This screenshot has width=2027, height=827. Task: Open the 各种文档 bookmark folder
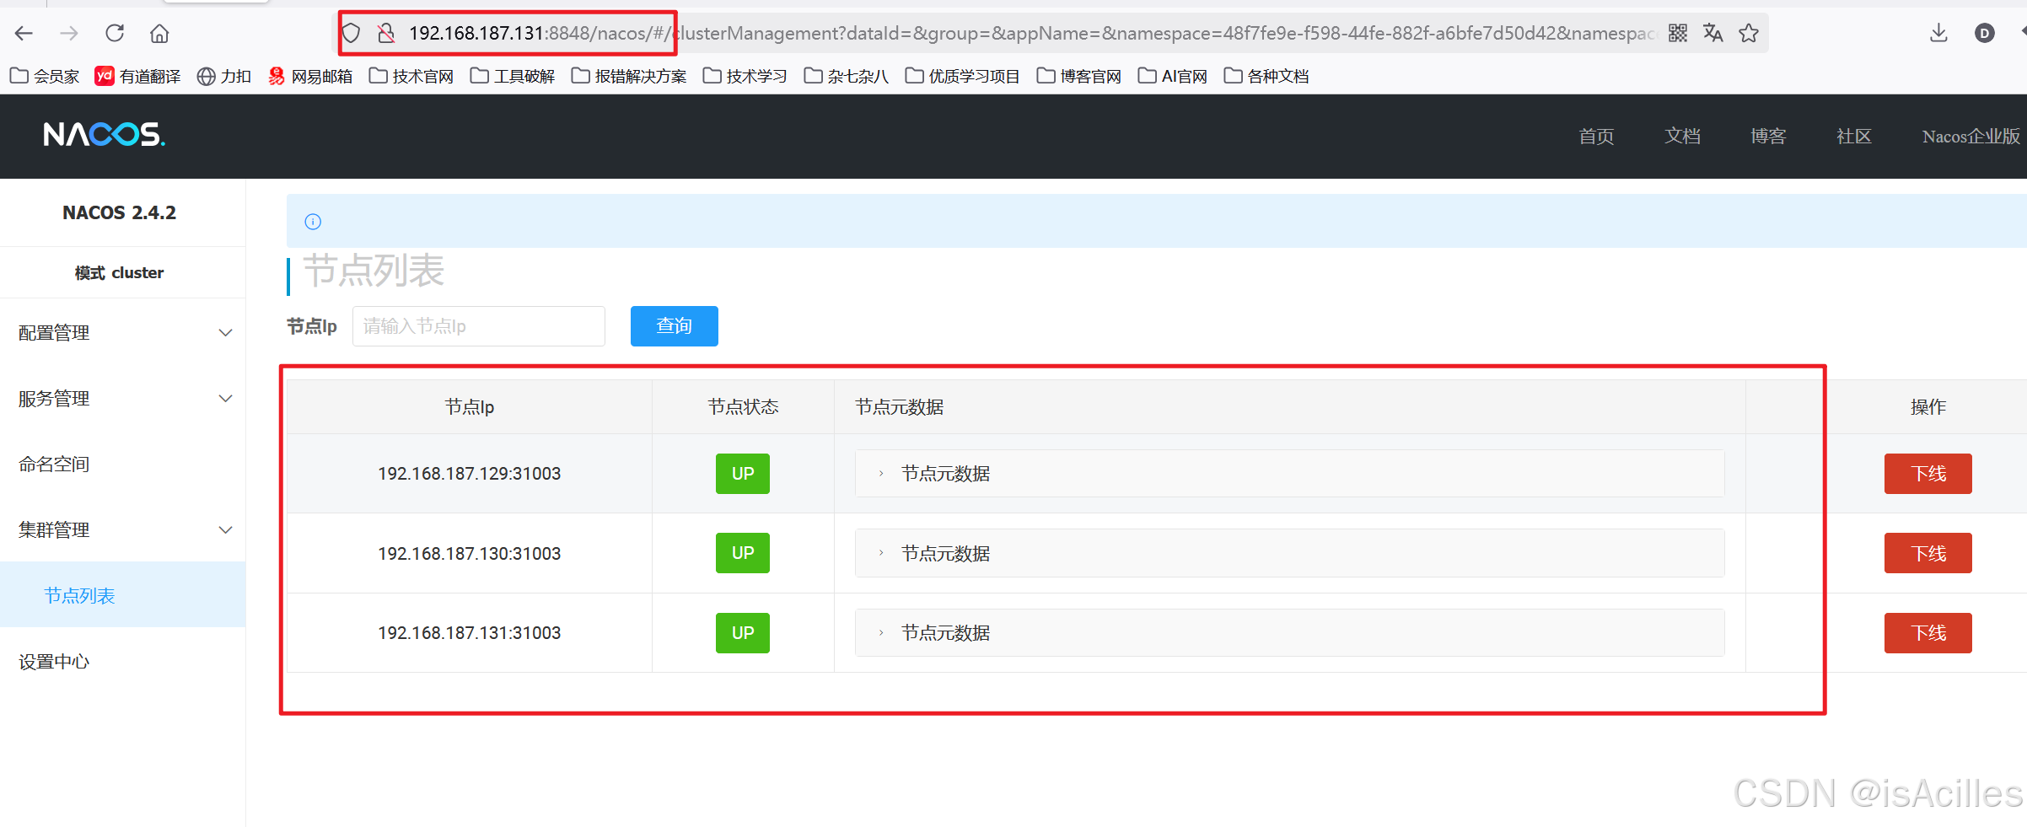pos(1266,76)
